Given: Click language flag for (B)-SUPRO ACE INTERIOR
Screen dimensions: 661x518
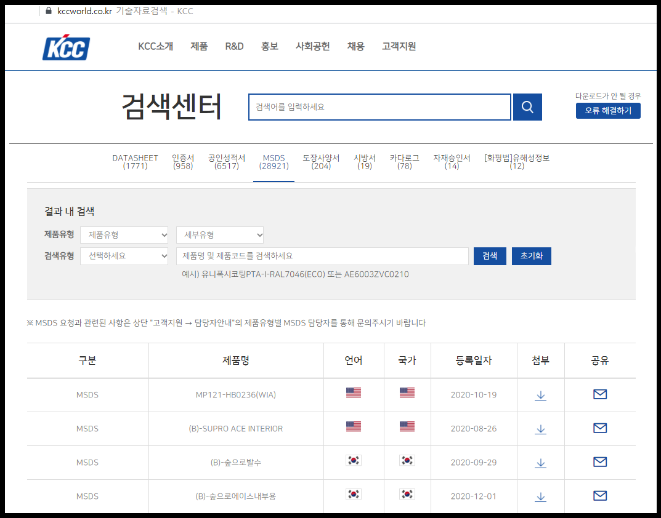Looking at the screenshot, I should 353,426.
